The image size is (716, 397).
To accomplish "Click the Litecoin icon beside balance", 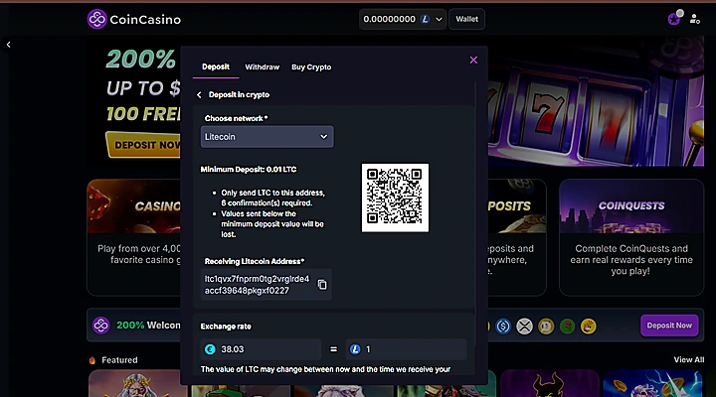I will [426, 19].
